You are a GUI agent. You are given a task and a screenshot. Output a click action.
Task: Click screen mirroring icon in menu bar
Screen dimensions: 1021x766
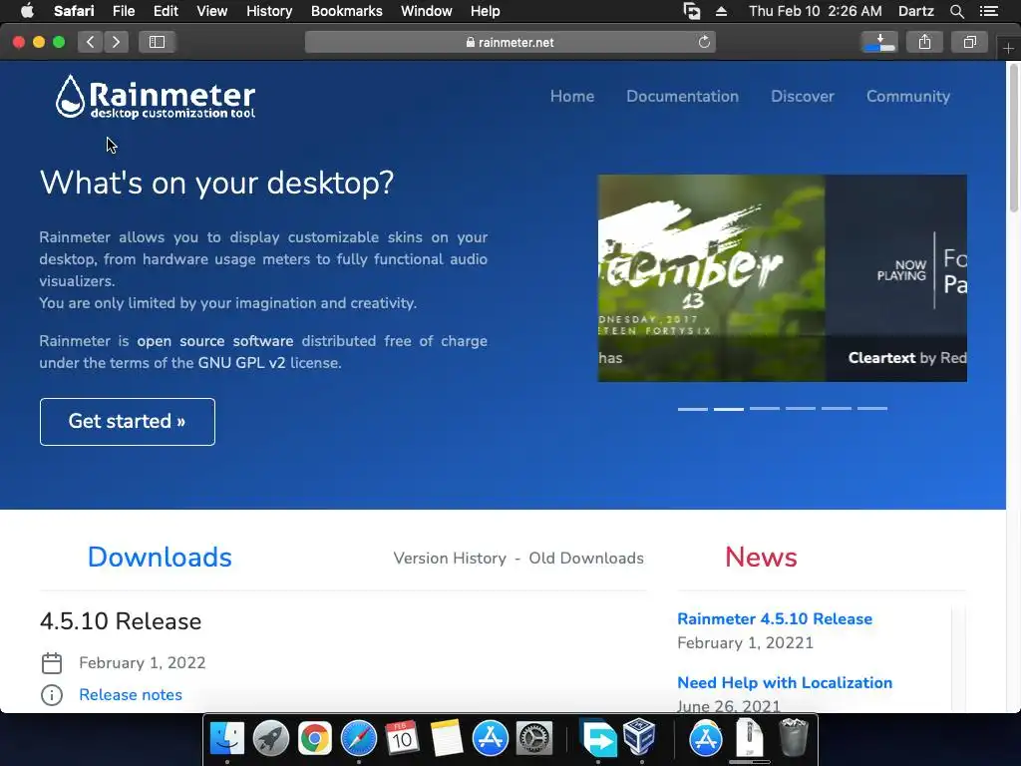click(x=692, y=11)
